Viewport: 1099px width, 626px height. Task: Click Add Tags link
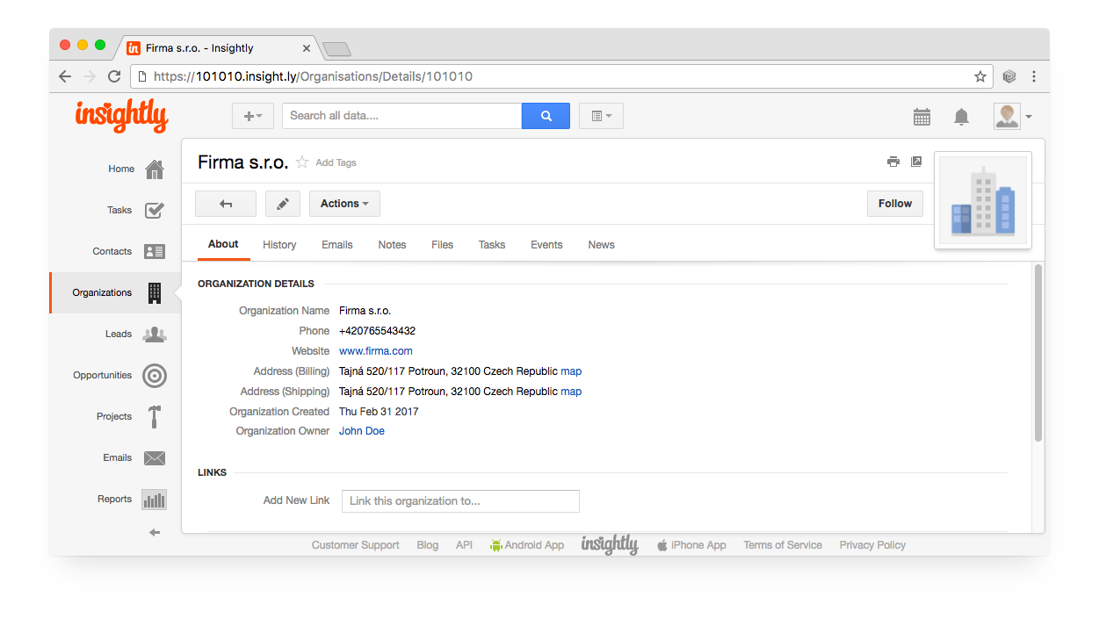pyautogui.click(x=336, y=162)
